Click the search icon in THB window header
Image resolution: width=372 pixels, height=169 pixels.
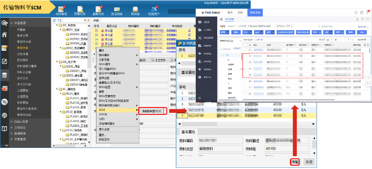click(355, 13)
